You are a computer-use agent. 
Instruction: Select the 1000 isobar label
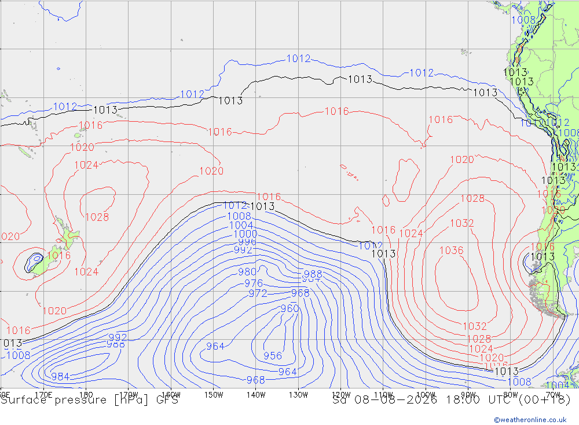pos(245,234)
